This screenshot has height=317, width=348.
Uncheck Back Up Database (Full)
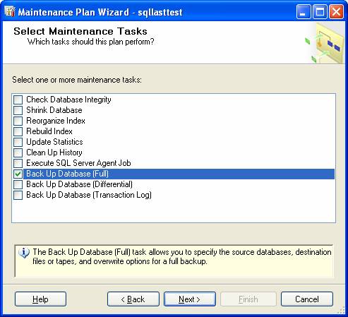(18, 174)
